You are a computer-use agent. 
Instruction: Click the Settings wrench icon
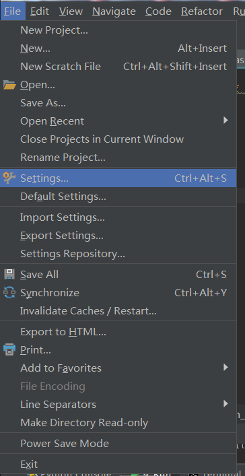click(9, 178)
